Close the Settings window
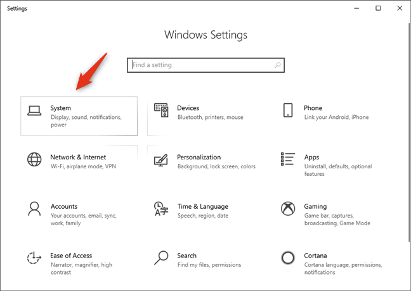 400,8
